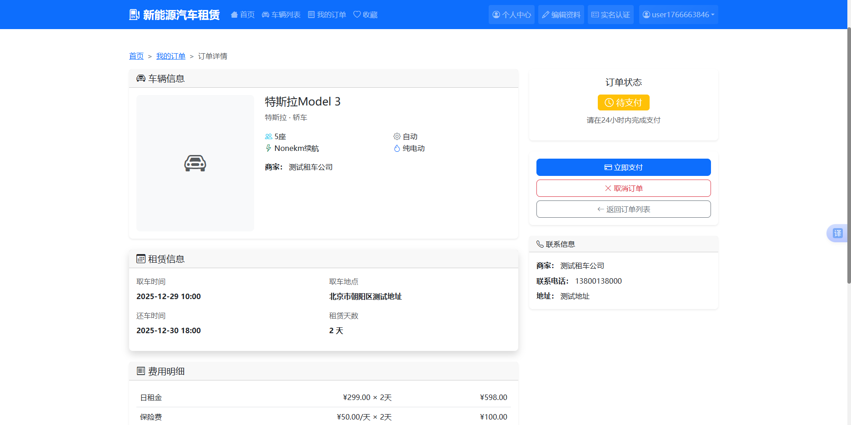Click pickup location 北京市朝阳区测试地址

point(365,296)
